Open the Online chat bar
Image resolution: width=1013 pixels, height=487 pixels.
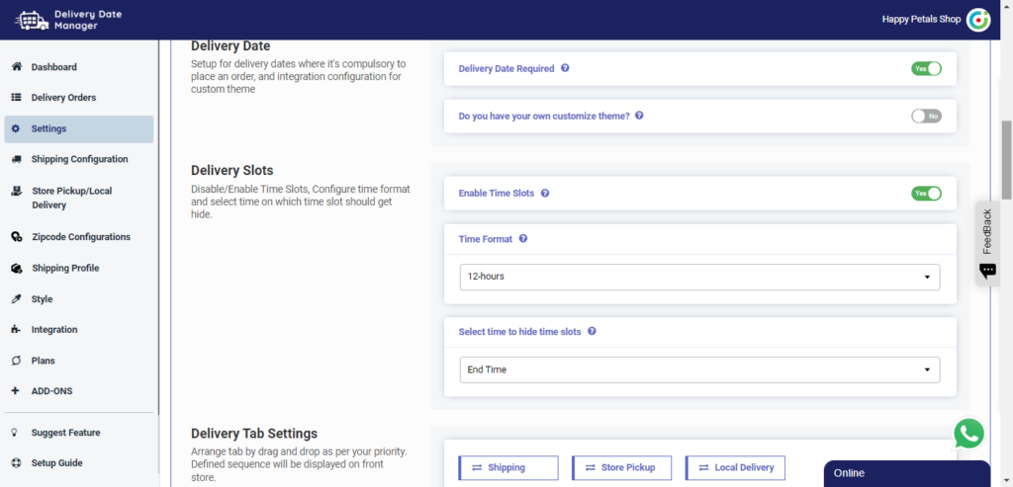[906, 473]
